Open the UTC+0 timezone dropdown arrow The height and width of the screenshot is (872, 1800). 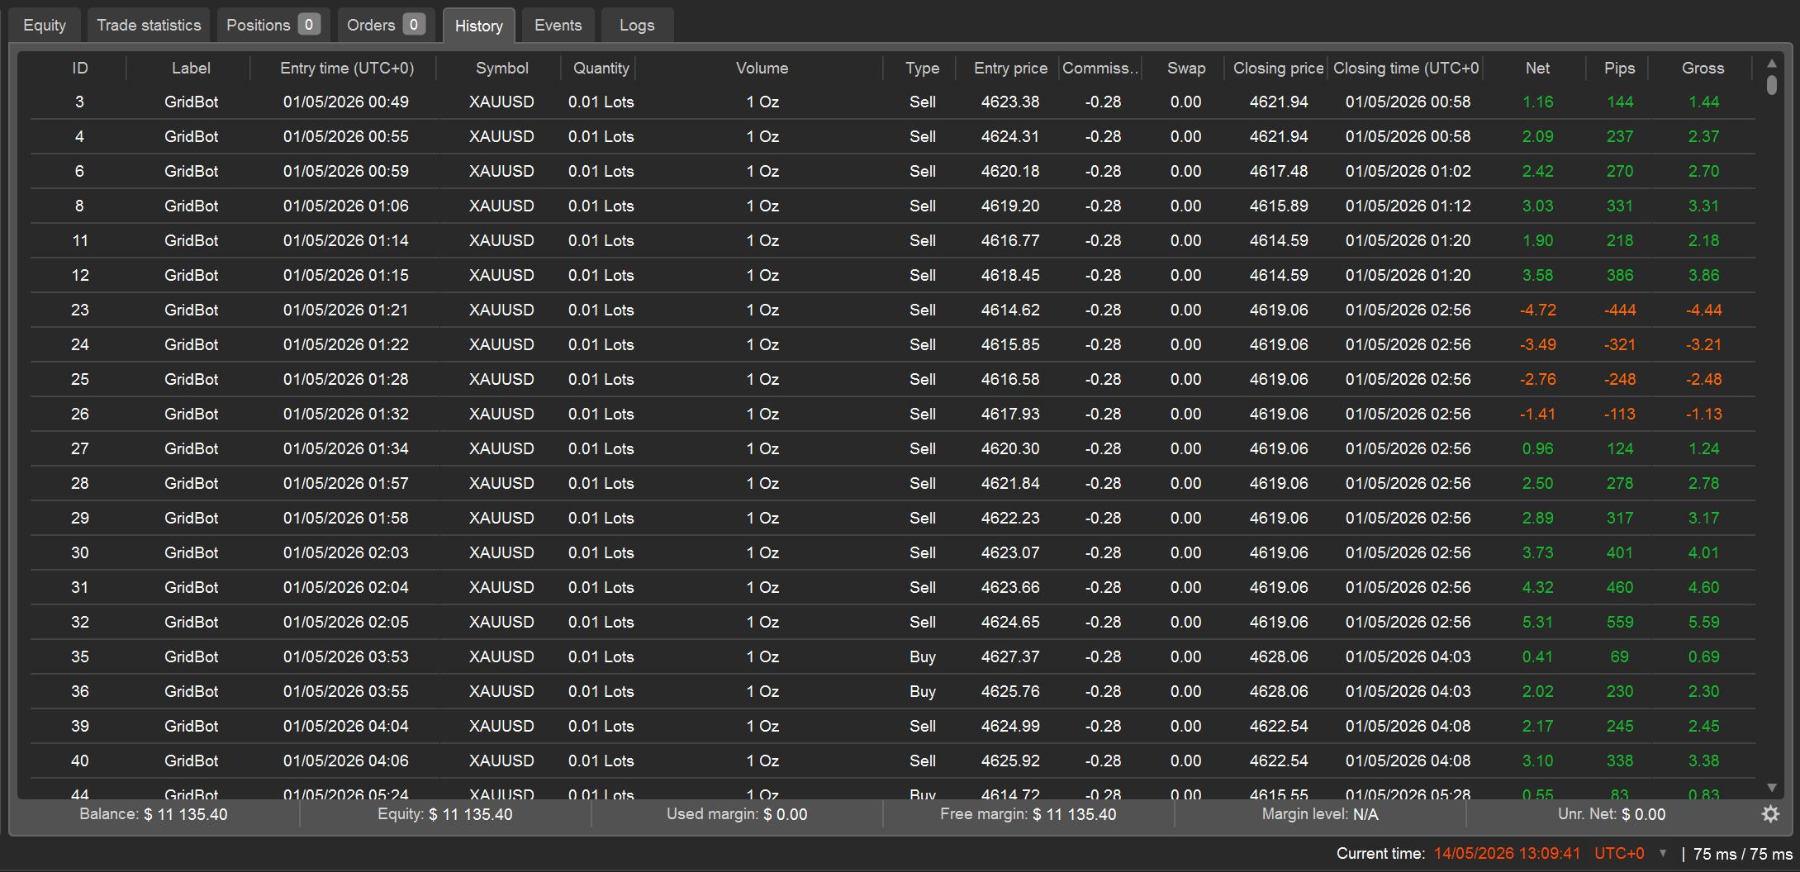point(1663,854)
